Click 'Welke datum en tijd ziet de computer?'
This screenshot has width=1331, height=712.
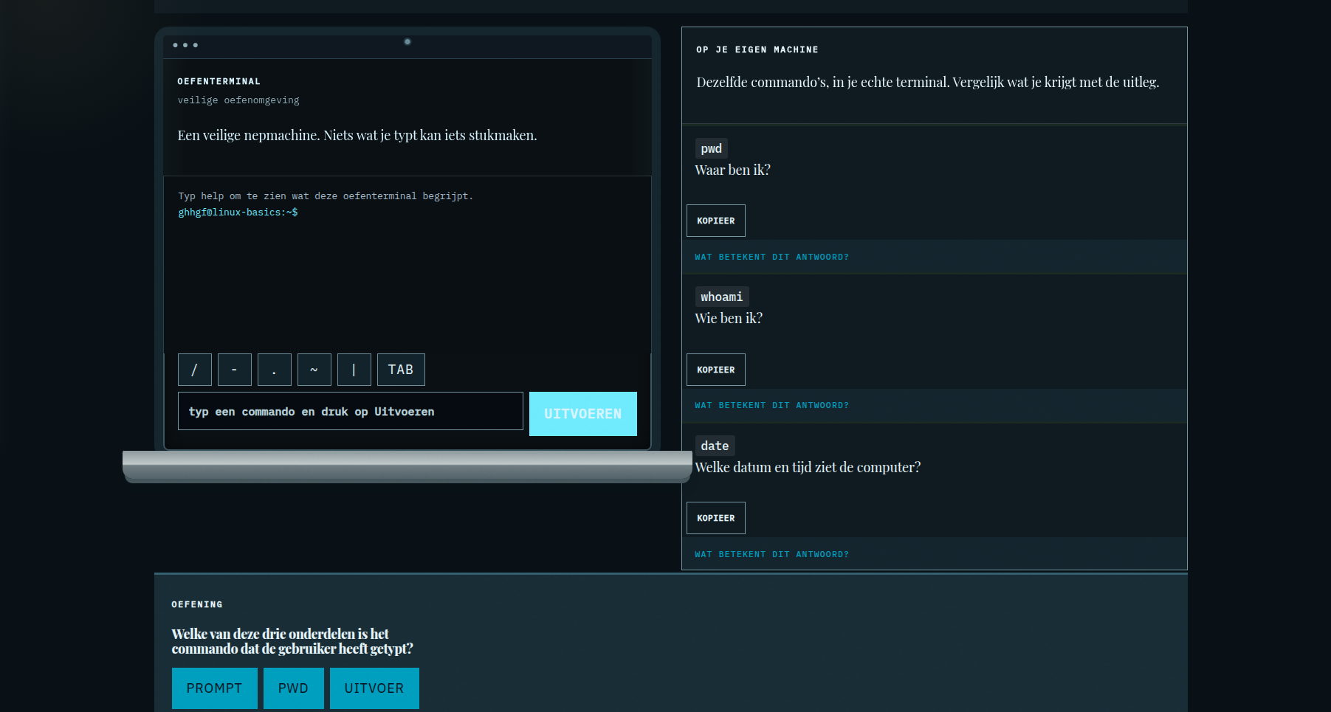coord(808,467)
